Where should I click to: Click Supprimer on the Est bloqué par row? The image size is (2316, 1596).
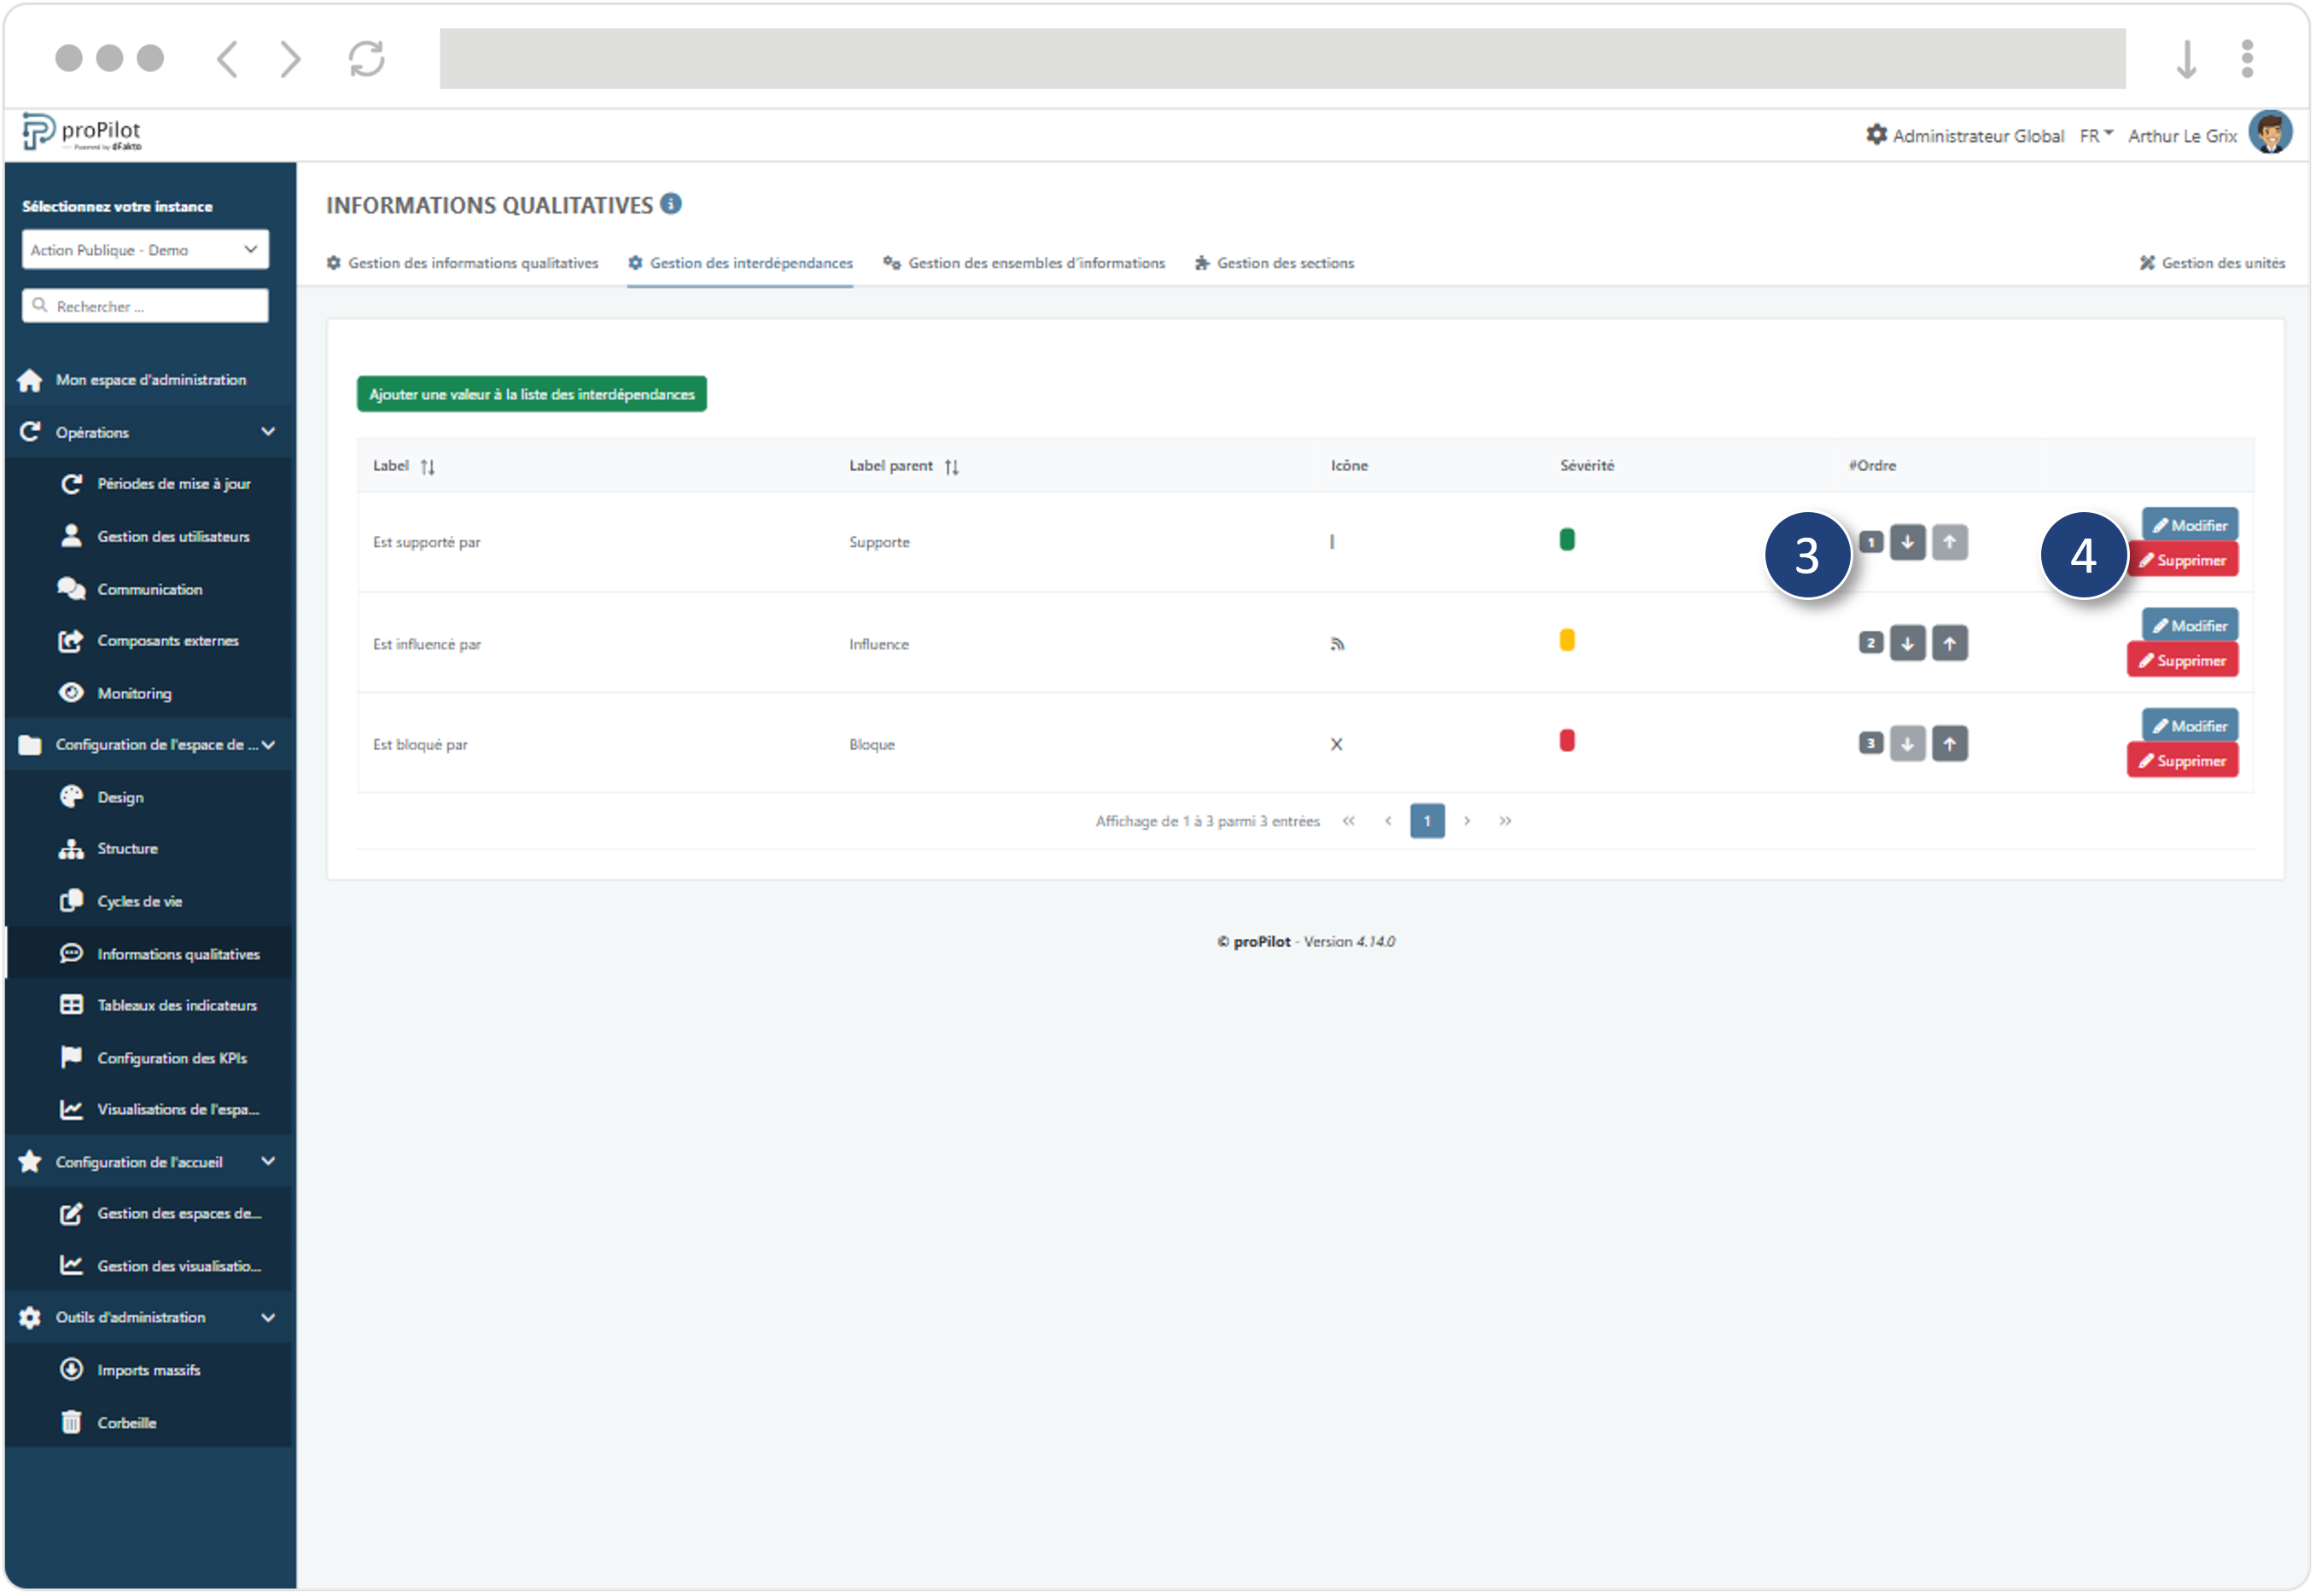tap(2182, 759)
